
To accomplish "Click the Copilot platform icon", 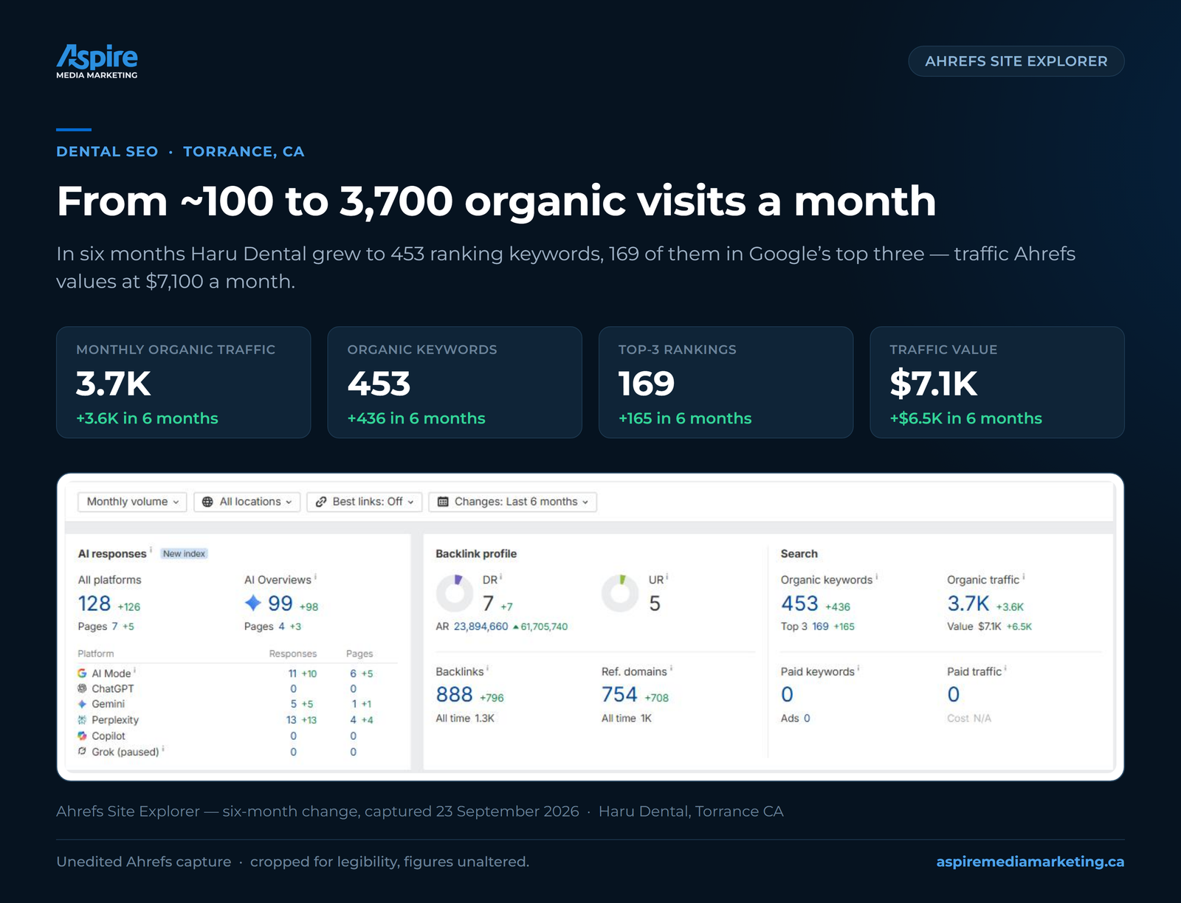I will coord(82,736).
